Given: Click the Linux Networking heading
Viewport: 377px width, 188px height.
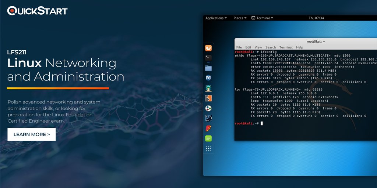Looking at the screenshot, I should click(x=62, y=63).
